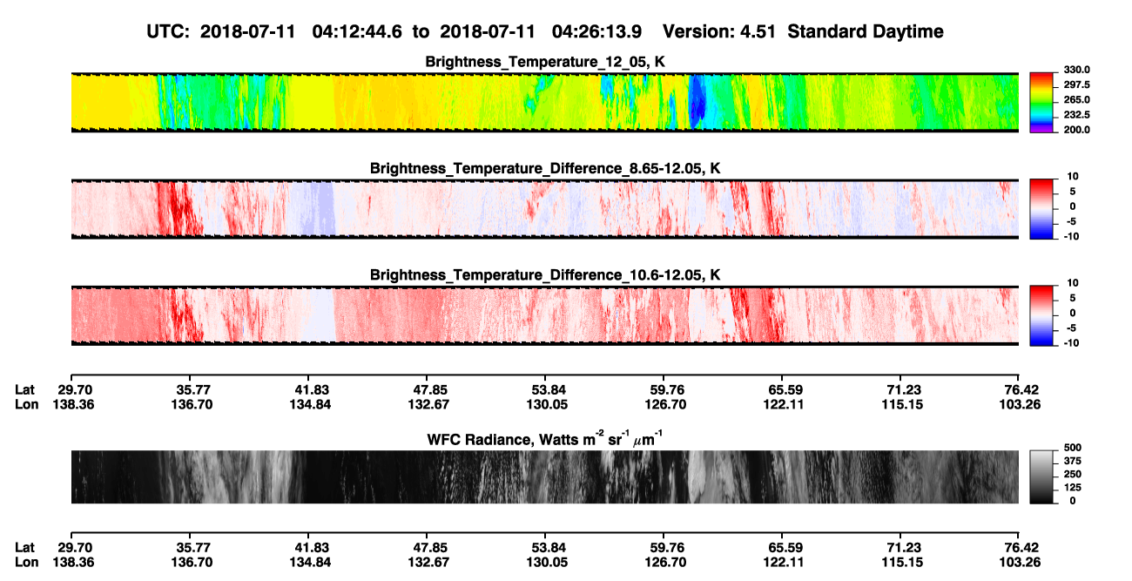Click the red-blue colorbar beside 8.65-12.05 panel
The image size is (1132, 581).
pos(1041,208)
